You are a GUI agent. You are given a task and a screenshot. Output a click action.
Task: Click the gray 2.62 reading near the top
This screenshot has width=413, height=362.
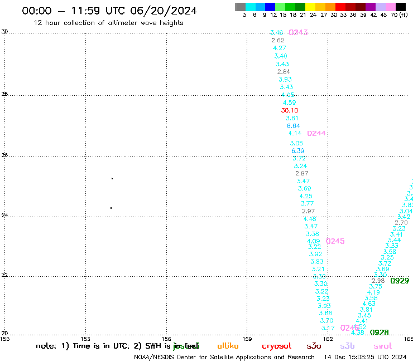(x=278, y=40)
